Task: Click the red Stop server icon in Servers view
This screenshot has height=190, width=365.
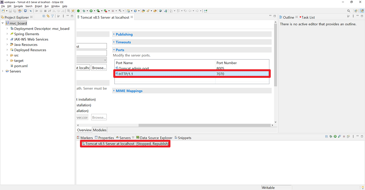Action: click(344, 136)
